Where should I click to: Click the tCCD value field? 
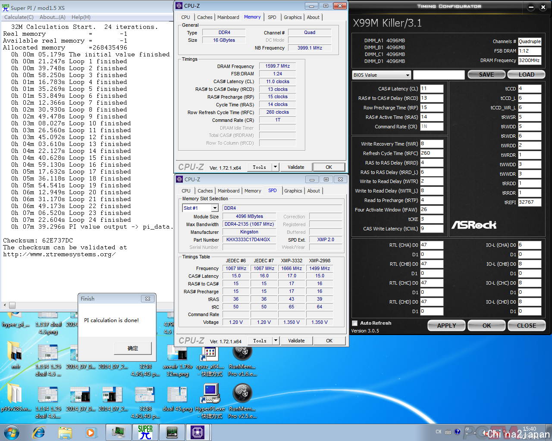tap(530, 89)
